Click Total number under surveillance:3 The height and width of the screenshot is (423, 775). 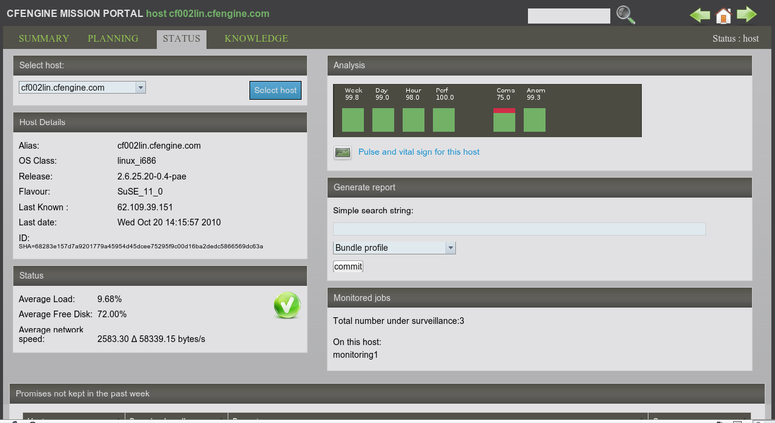point(398,321)
